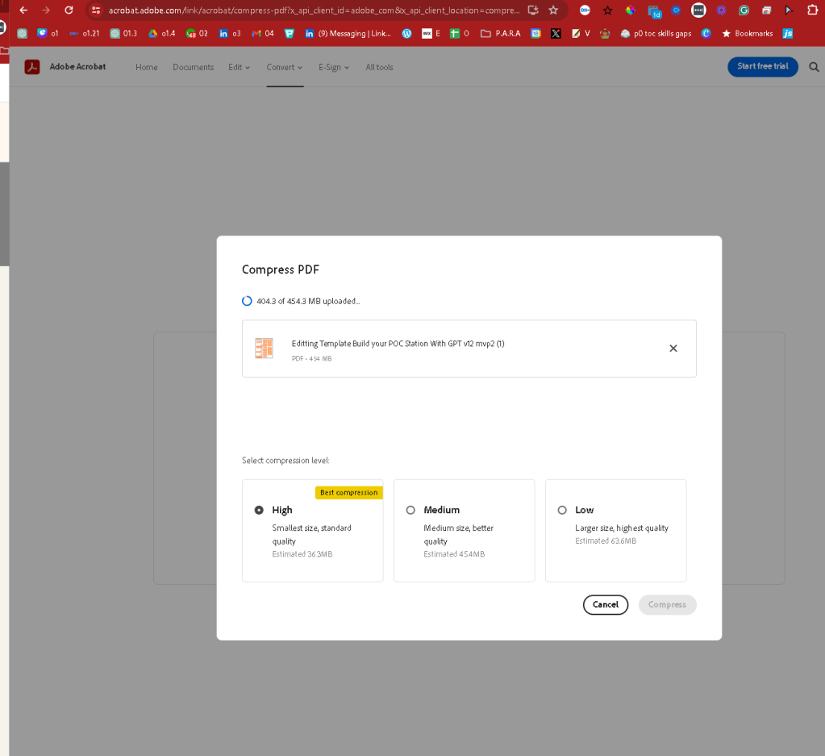
Task: Click the white circle dots extension icon
Action: tap(698, 10)
